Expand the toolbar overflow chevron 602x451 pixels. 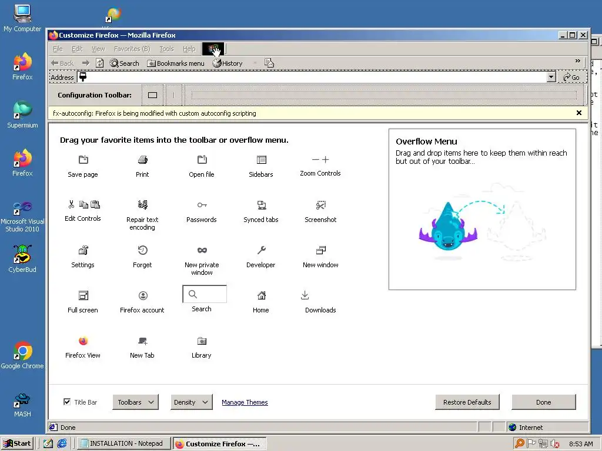(x=577, y=61)
